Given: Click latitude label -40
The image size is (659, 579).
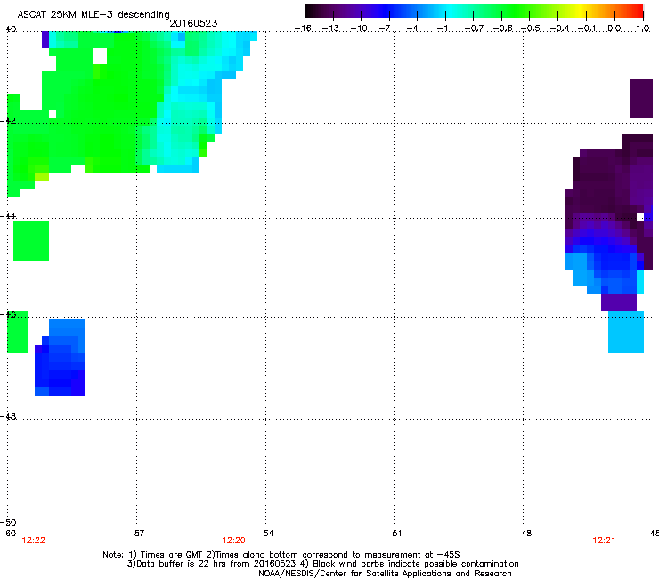Looking at the screenshot, I should (x=8, y=29).
